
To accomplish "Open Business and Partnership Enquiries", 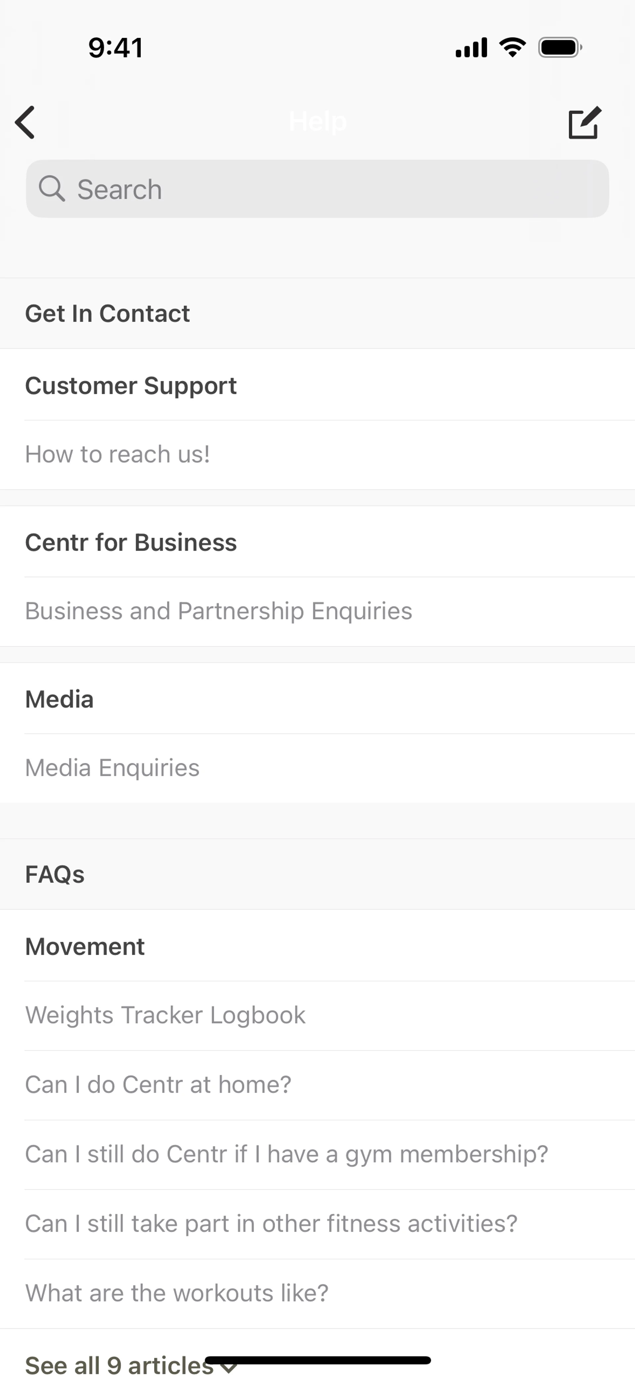I will point(219,611).
